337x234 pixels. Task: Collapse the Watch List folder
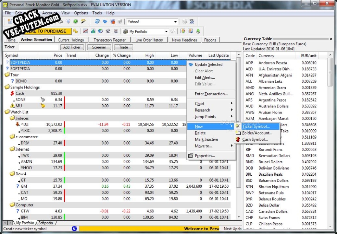point(7,112)
